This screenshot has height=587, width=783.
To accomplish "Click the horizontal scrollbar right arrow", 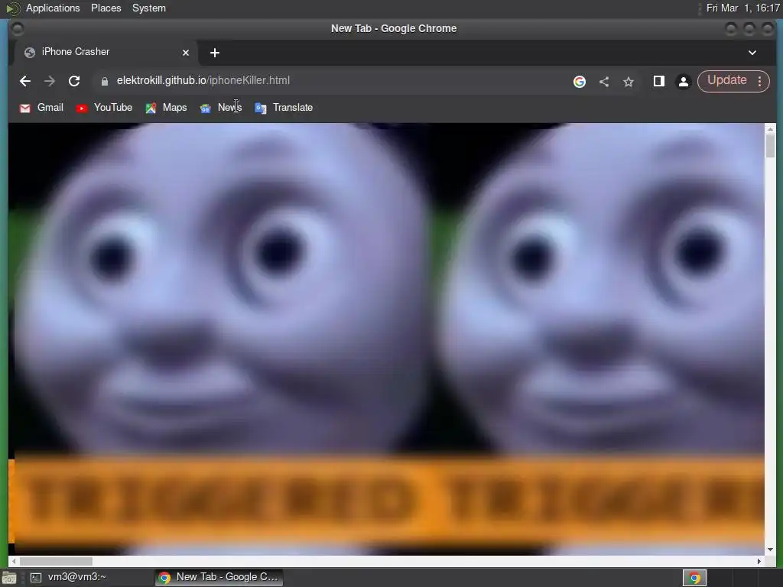I will click(x=759, y=562).
